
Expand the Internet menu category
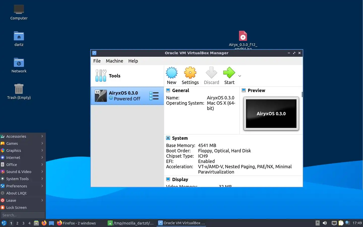coord(23,157)
